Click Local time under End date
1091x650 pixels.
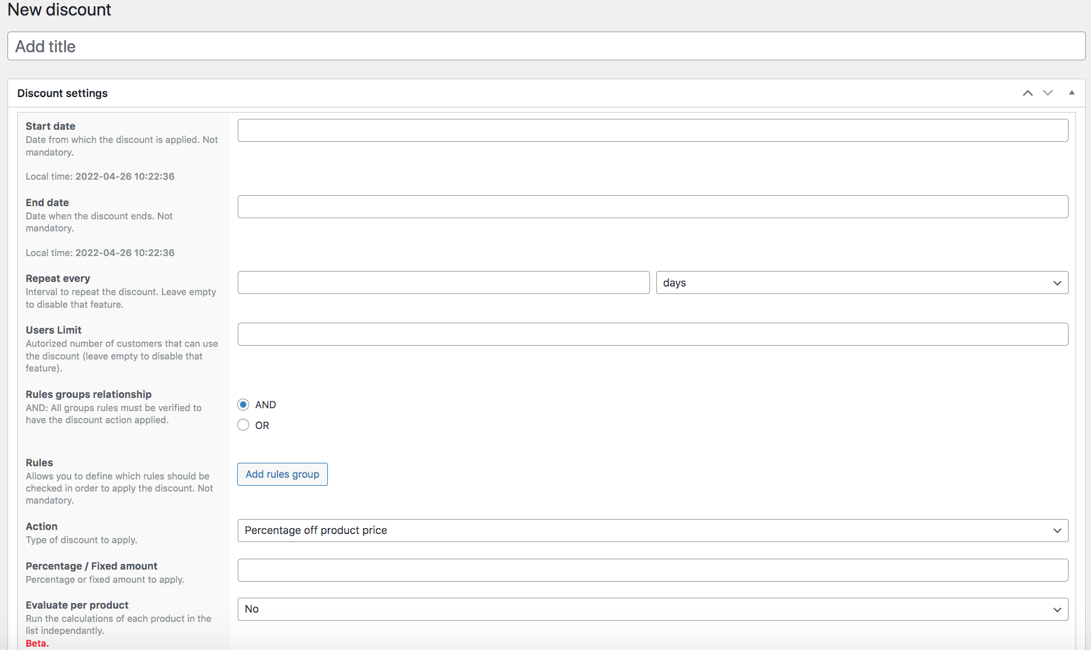pos(100,253)
